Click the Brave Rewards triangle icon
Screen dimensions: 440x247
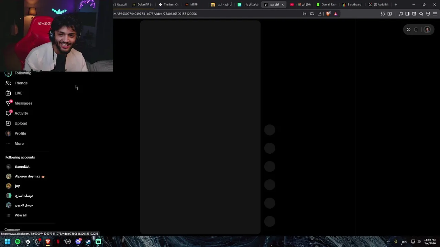coord(335,14)
